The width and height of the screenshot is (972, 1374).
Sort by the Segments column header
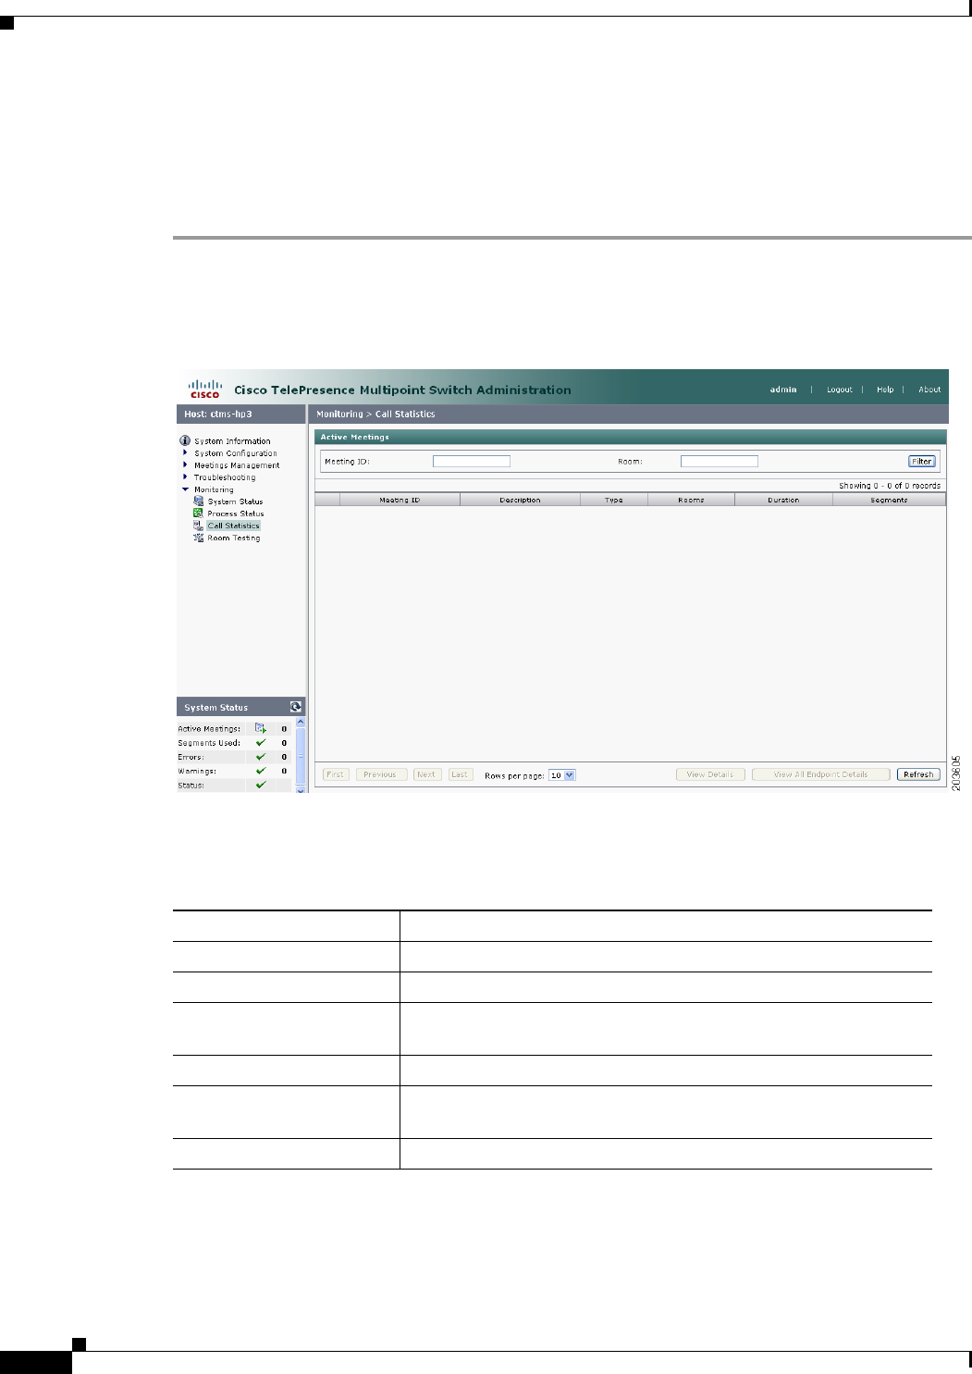coord(889,500)
